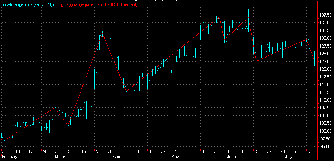Pick date 3 above February

[x=3, y=151]
